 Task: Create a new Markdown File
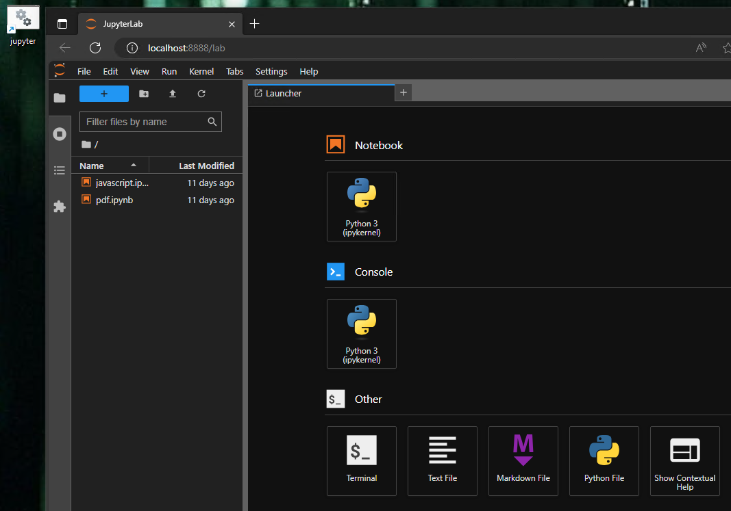[523, 460]
